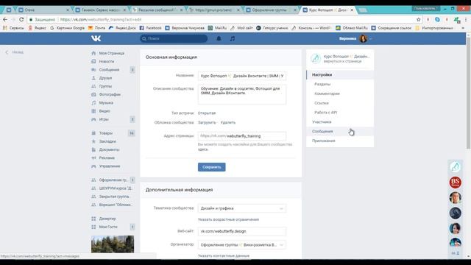Open the Вероника profile menu
Viewport: 471px width, 265px height.
[x=355, y=38]
